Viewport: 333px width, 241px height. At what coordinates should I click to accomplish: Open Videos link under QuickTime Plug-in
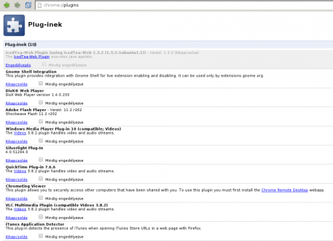point(20,171)
